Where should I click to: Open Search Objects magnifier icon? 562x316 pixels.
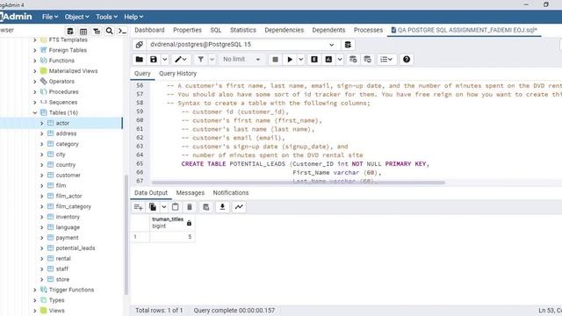[x=109, y=32]
